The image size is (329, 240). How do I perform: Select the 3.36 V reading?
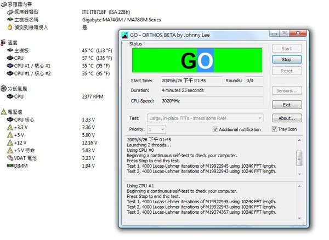(88, 128)
